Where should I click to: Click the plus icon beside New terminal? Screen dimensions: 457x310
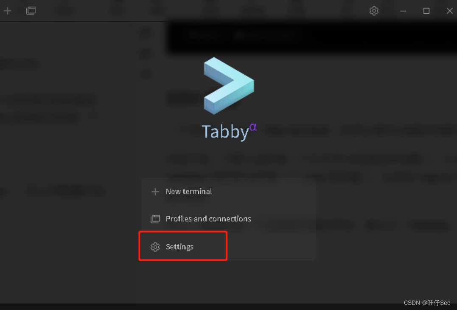pos(155,192)
